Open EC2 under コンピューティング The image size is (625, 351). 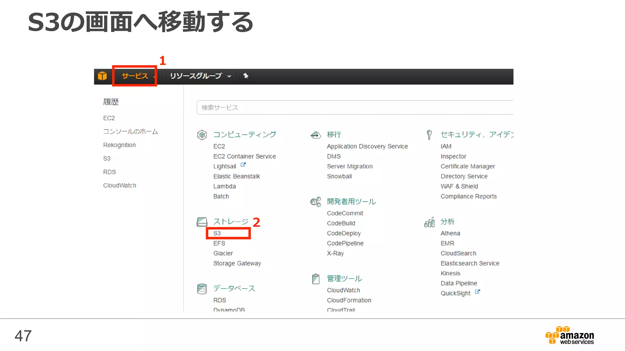pos(219,147)
